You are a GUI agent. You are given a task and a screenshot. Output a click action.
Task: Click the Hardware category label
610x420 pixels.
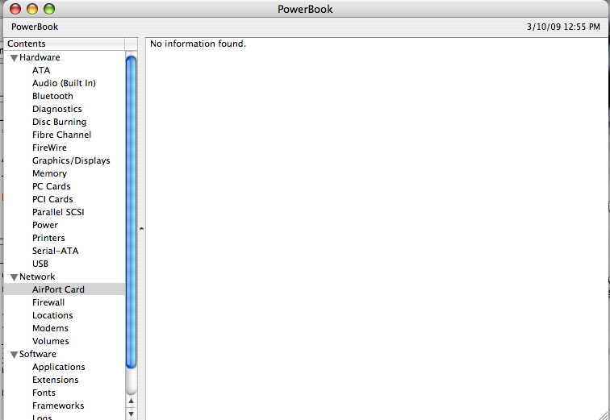[40, 57]
